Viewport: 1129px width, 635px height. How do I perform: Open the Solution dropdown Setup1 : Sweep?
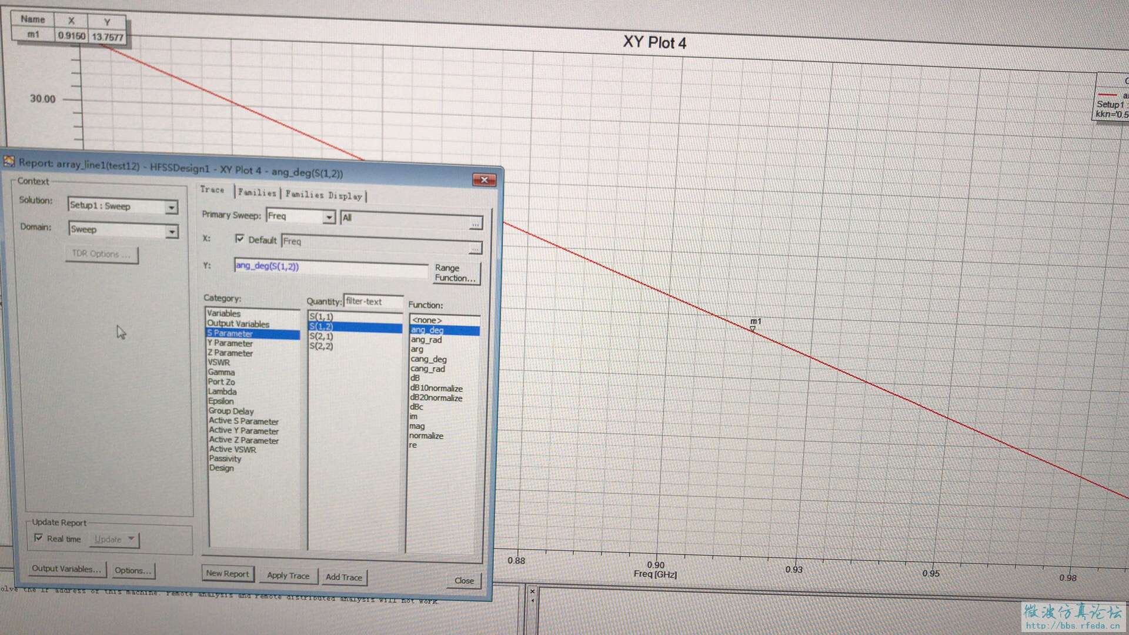(171, 208)
